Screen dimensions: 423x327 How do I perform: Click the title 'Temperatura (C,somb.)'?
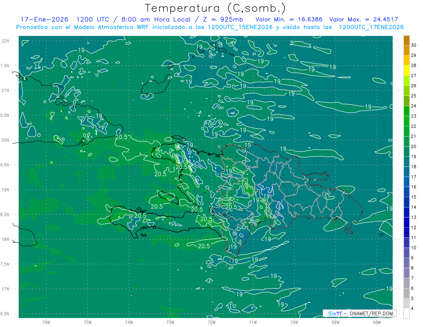click(x=215, y=8)
